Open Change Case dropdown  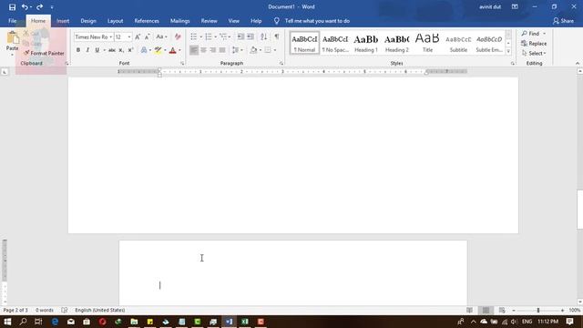(x=161, y=36)
